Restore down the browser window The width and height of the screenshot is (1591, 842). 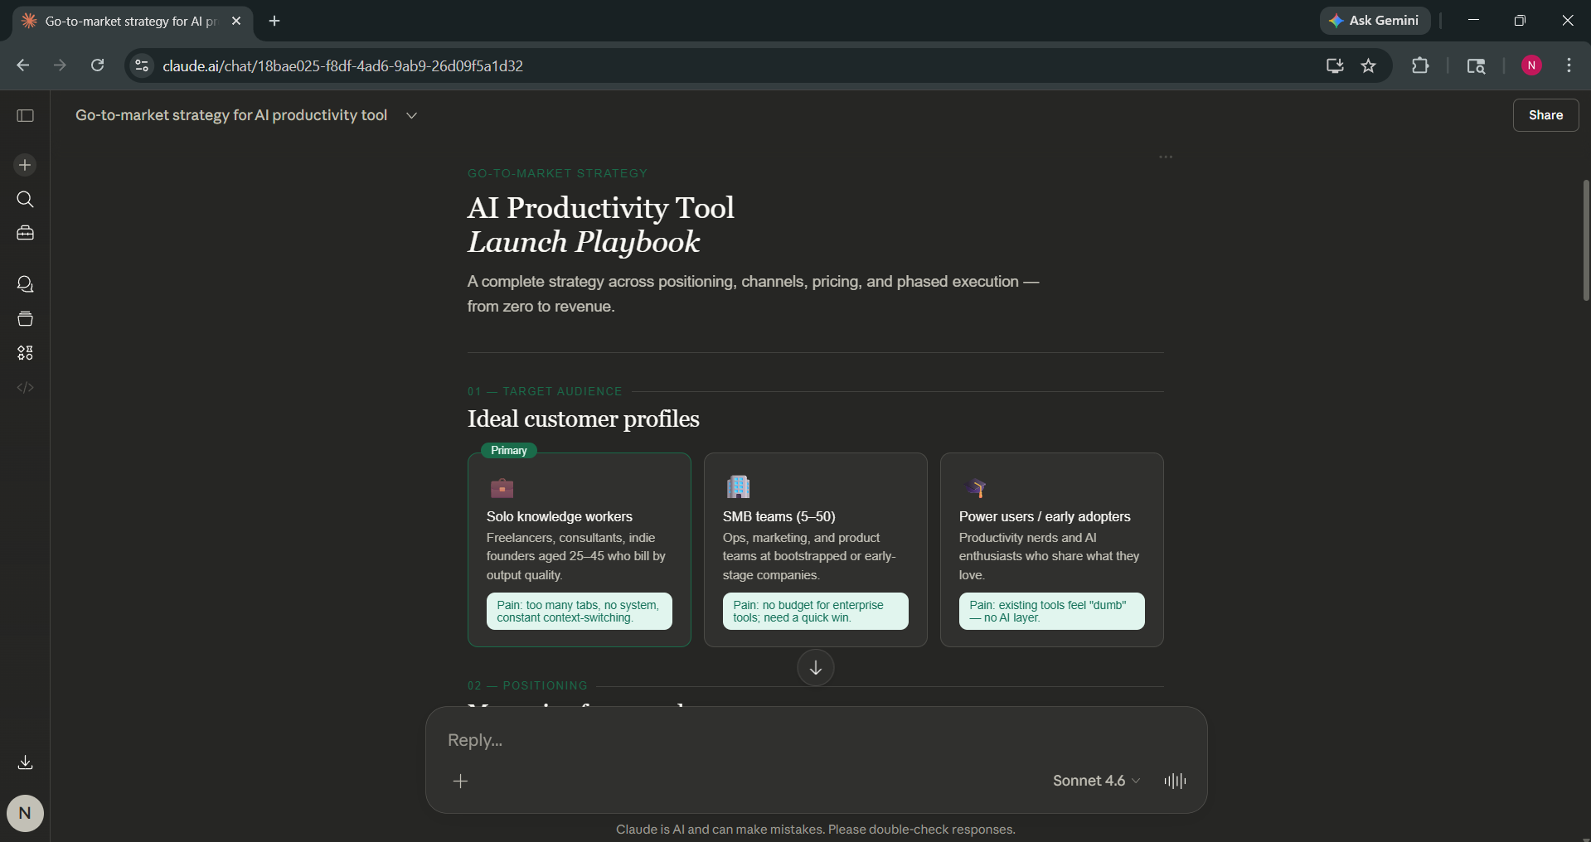coord(1520,21)
